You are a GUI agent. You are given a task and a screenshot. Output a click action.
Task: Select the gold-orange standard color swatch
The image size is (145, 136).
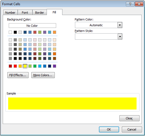20,66
